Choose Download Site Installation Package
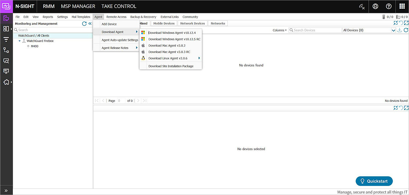 point(171,66)
